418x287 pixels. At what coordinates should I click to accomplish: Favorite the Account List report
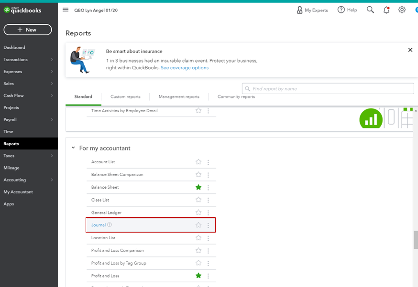coord(198,161)
